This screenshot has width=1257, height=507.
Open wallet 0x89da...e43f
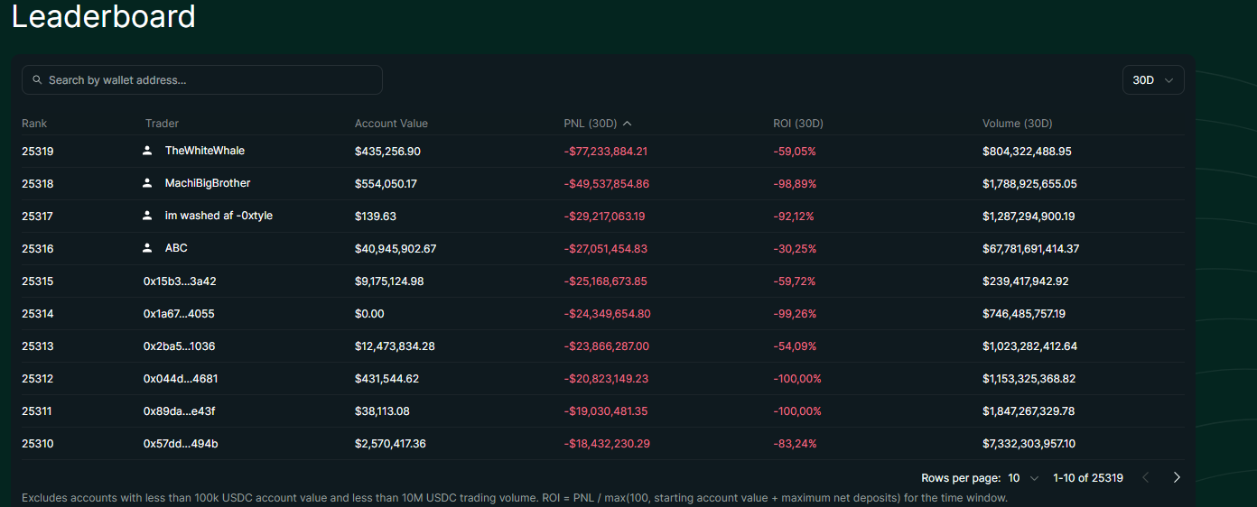(179, 411)
